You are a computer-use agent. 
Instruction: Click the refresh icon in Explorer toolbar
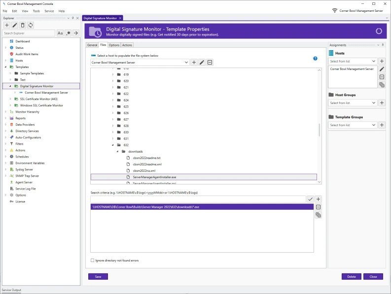(31, 25)
